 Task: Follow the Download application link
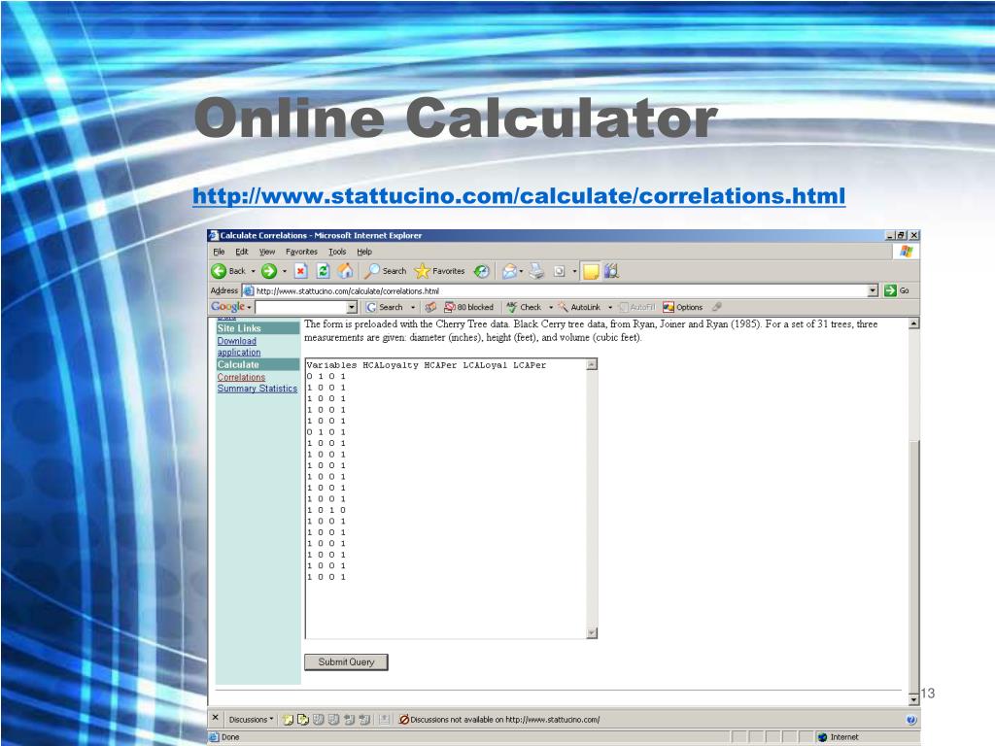[239, 347]
